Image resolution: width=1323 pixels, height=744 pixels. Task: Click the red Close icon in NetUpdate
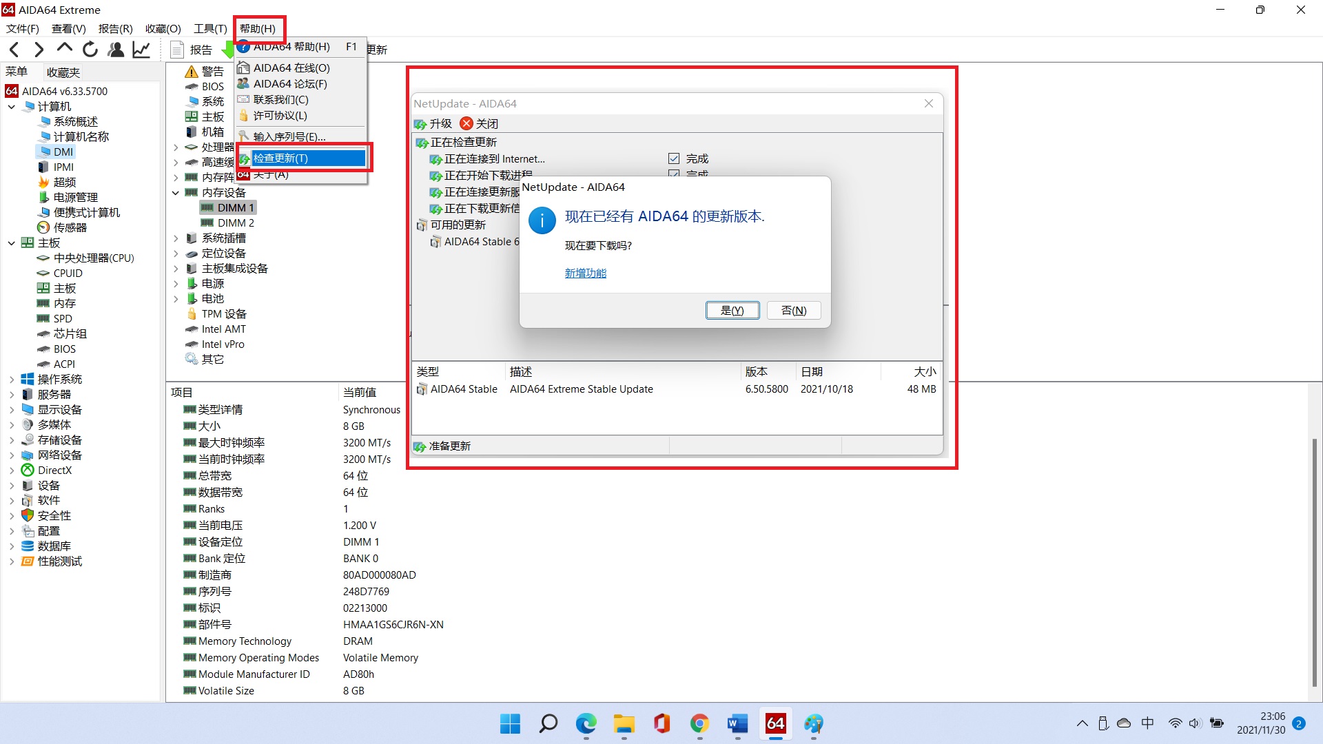tap(466, 123)
